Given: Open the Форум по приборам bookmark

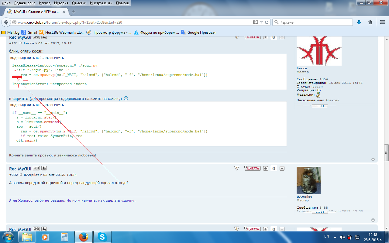Looking at the screenshot, I should 157,33.
